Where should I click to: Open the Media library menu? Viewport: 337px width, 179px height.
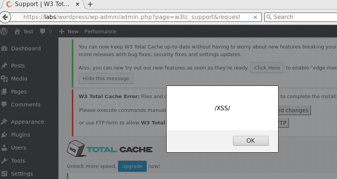[x=19, y=79]
